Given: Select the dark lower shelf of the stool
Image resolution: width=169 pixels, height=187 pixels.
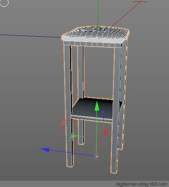Looking at the screenshot, I should pos(92,108).
